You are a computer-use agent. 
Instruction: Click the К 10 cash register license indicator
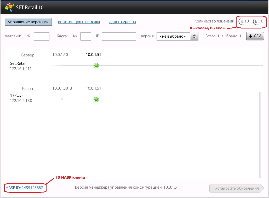(x=244, y=21)
